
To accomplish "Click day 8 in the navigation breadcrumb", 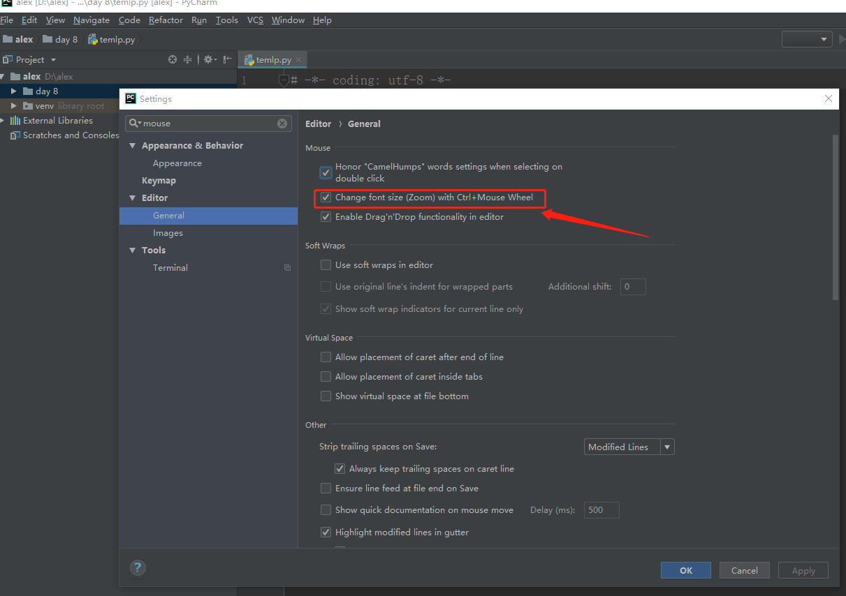I will tap(60, 40).
